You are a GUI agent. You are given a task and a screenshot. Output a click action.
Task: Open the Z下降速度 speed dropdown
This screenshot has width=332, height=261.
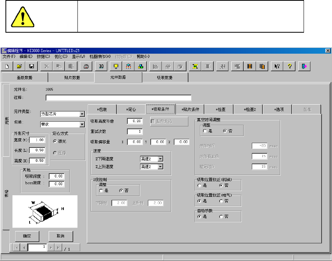[x=160, y=159]
